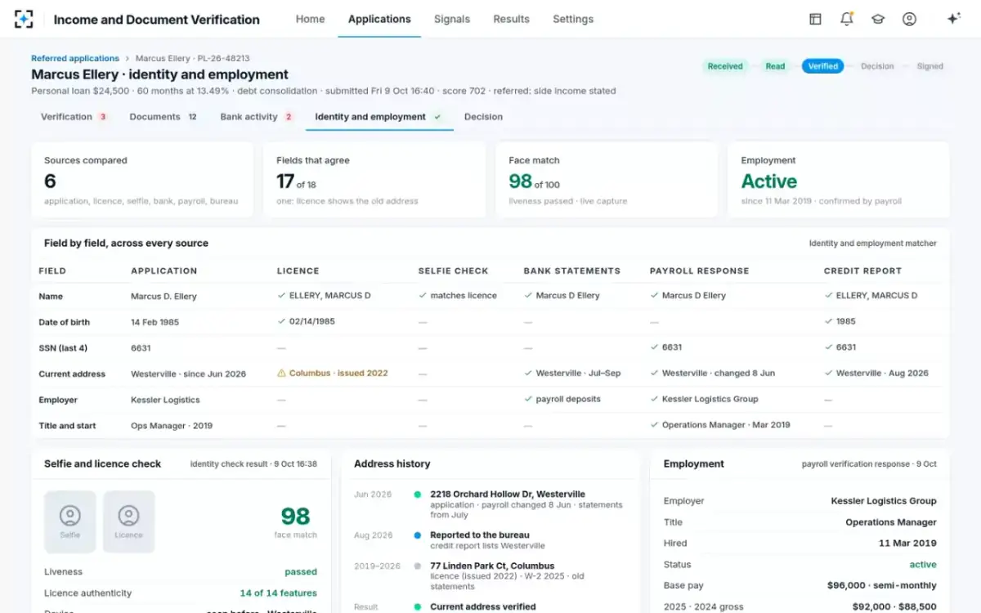This screenshot has height=613, width=981.
Task: Switch to the Verification tab
Action: (74, 117)
